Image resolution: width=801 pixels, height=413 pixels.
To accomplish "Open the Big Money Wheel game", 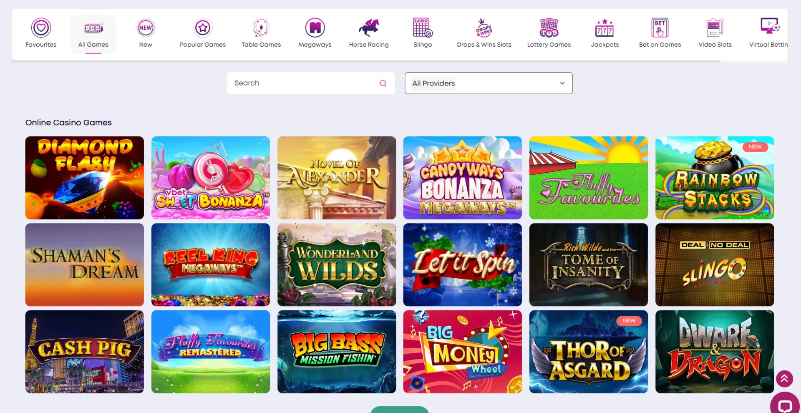I will tap(463, 352).
